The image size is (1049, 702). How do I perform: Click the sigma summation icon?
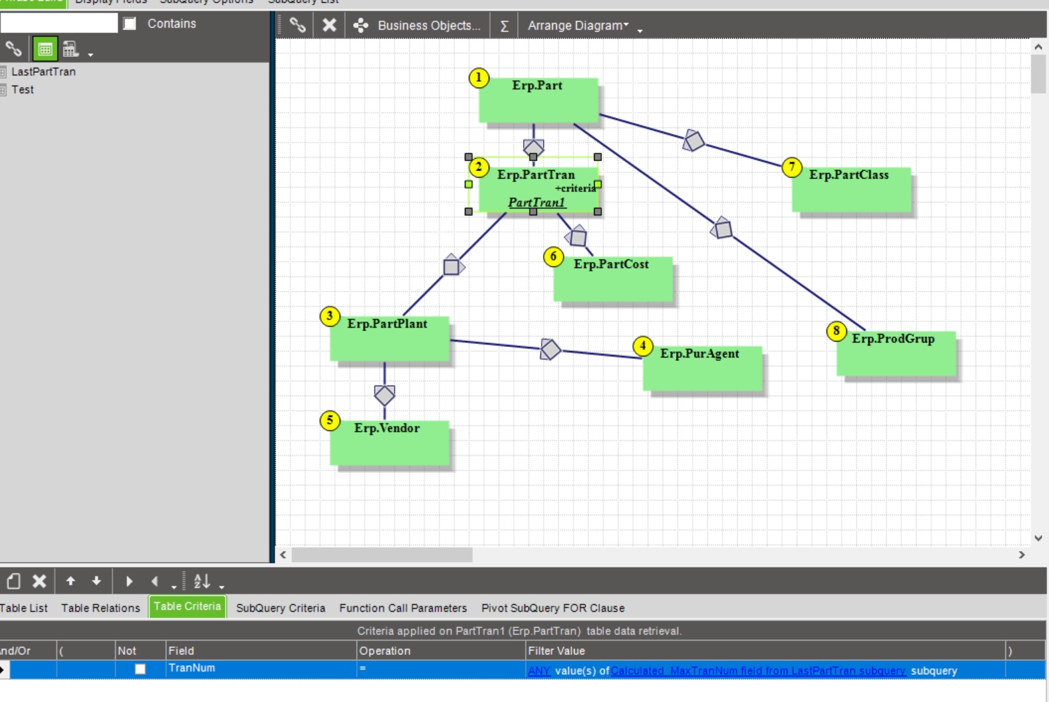(504, 26)
